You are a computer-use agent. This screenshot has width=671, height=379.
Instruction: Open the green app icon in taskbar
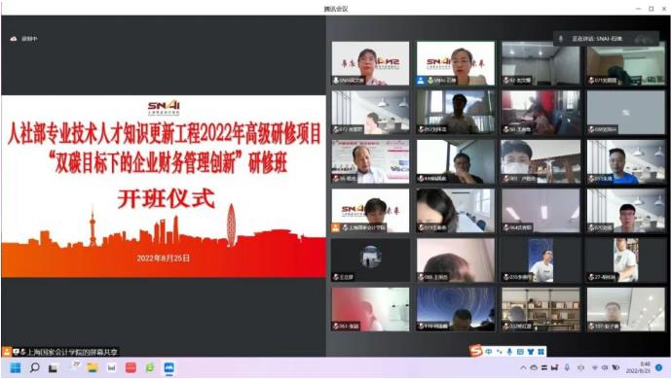point(150,367)
